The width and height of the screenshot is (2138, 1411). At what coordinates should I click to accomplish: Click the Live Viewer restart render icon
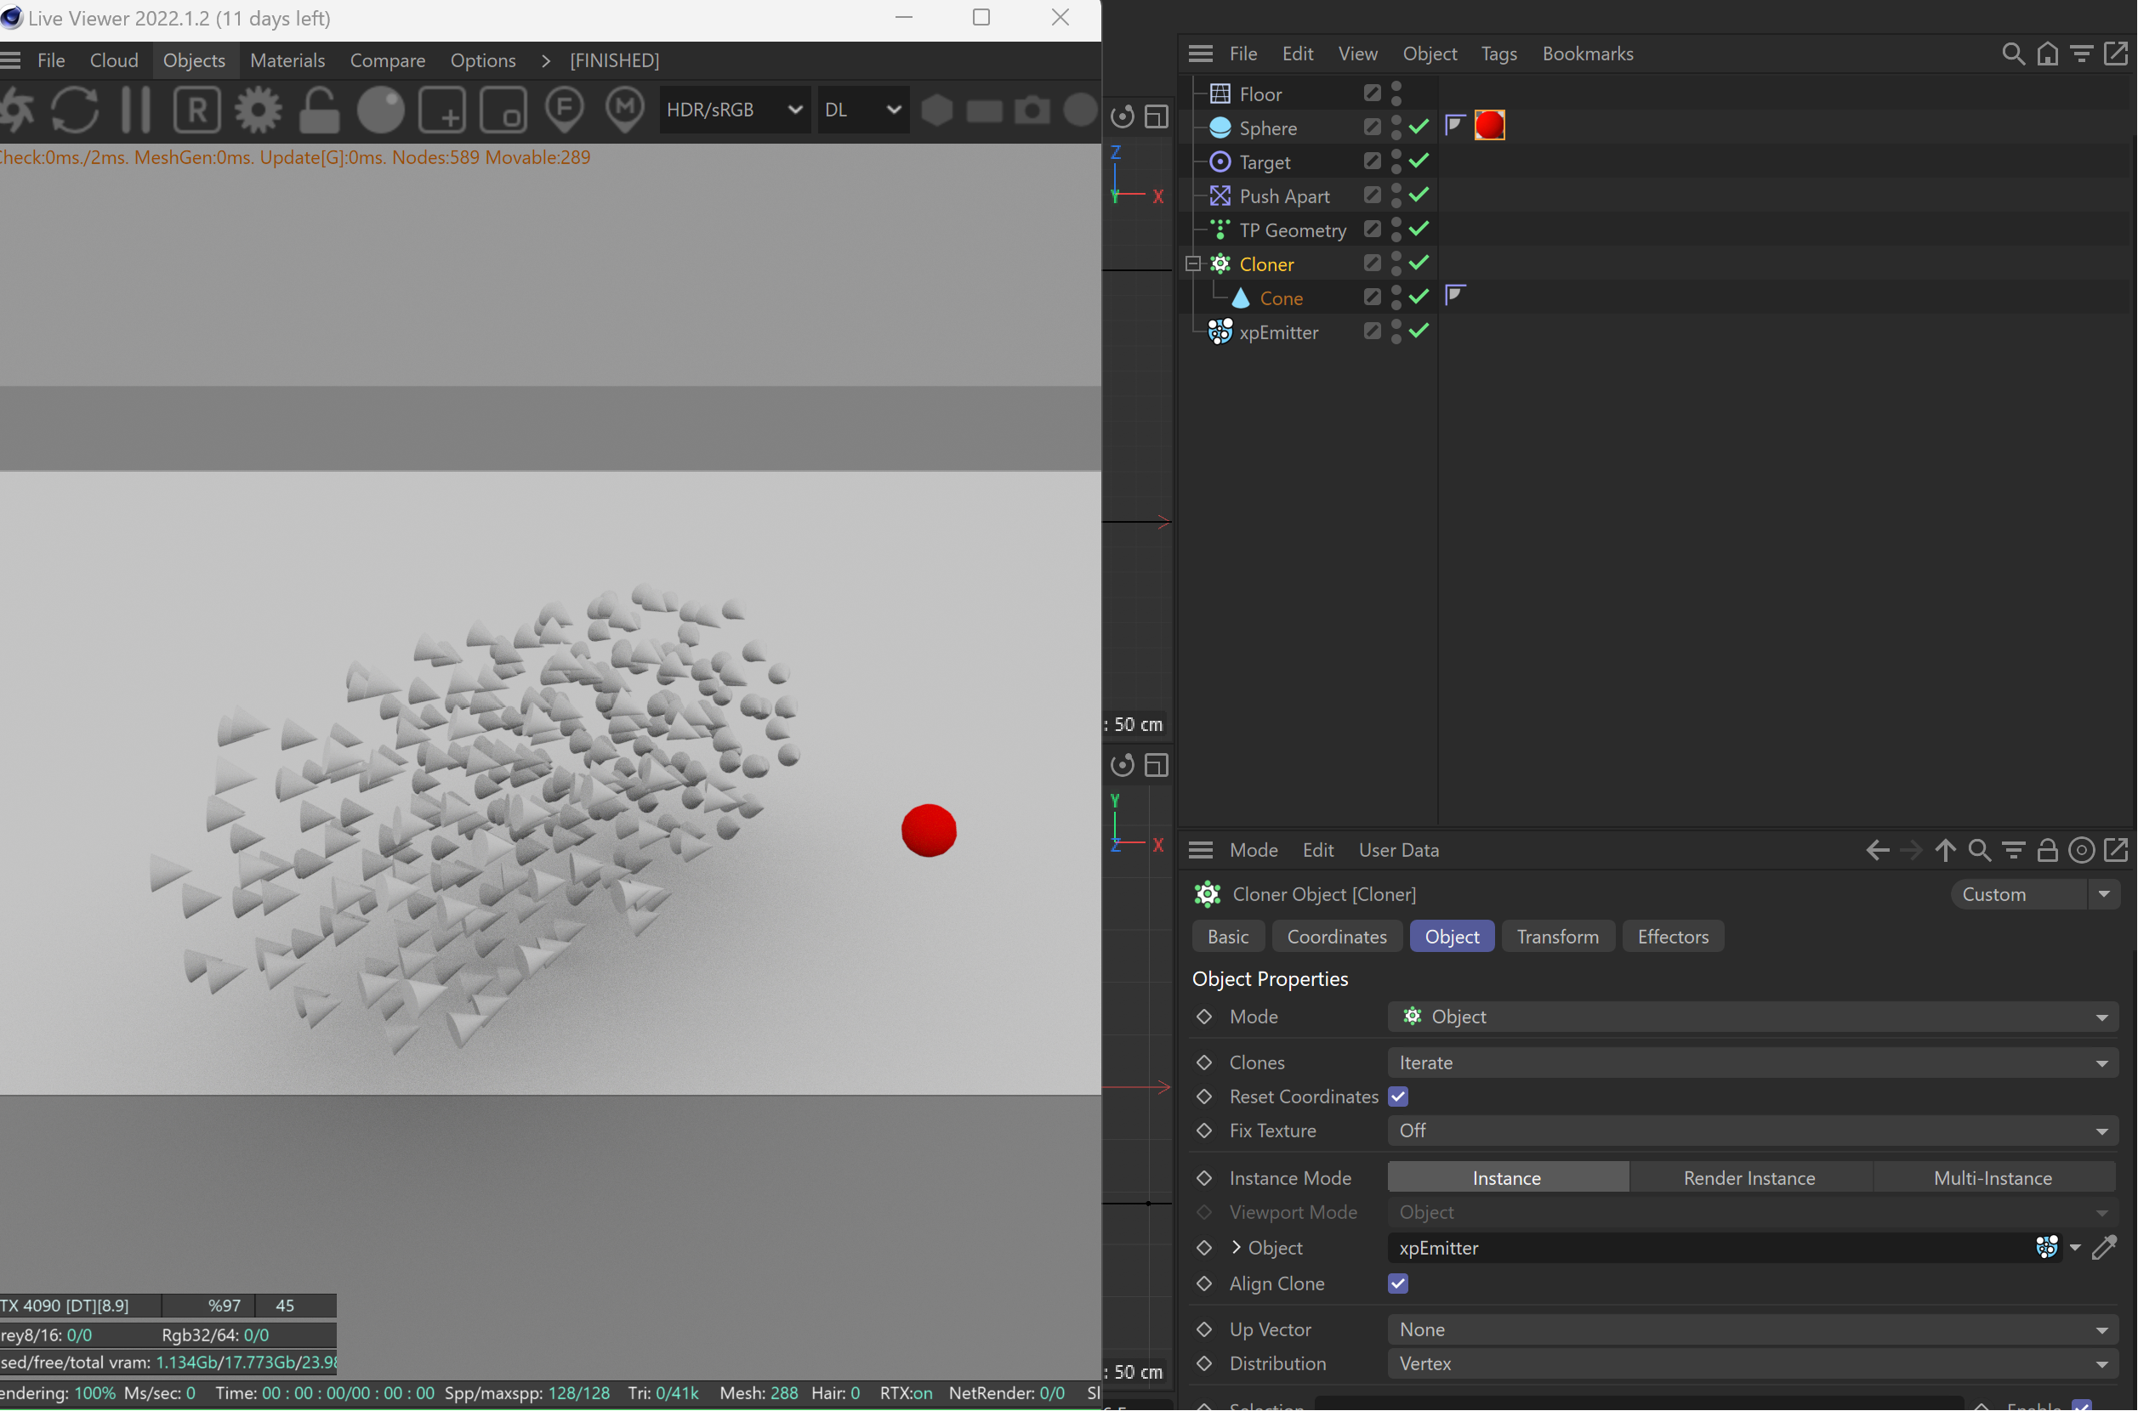75,110
